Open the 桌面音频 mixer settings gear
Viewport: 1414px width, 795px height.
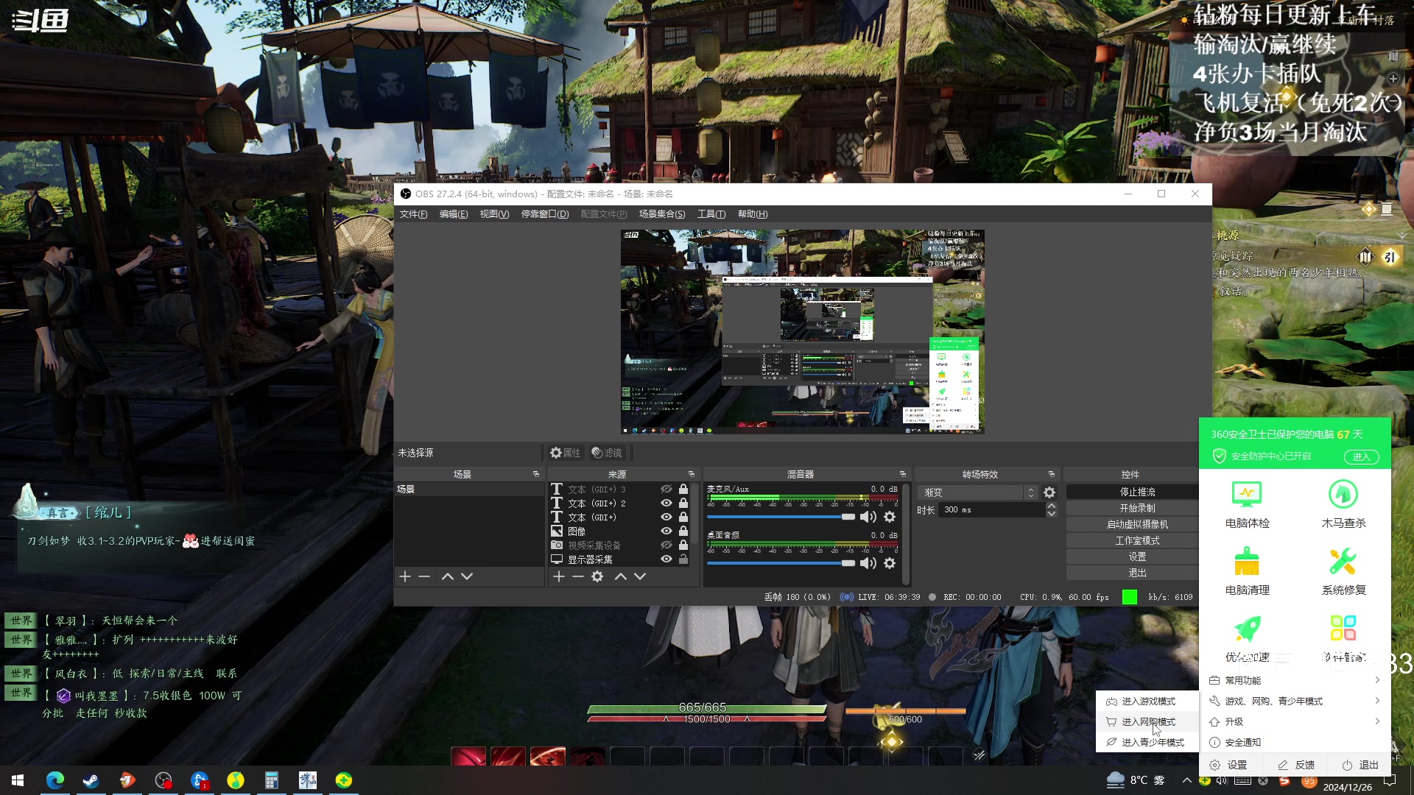coord(890,563)
